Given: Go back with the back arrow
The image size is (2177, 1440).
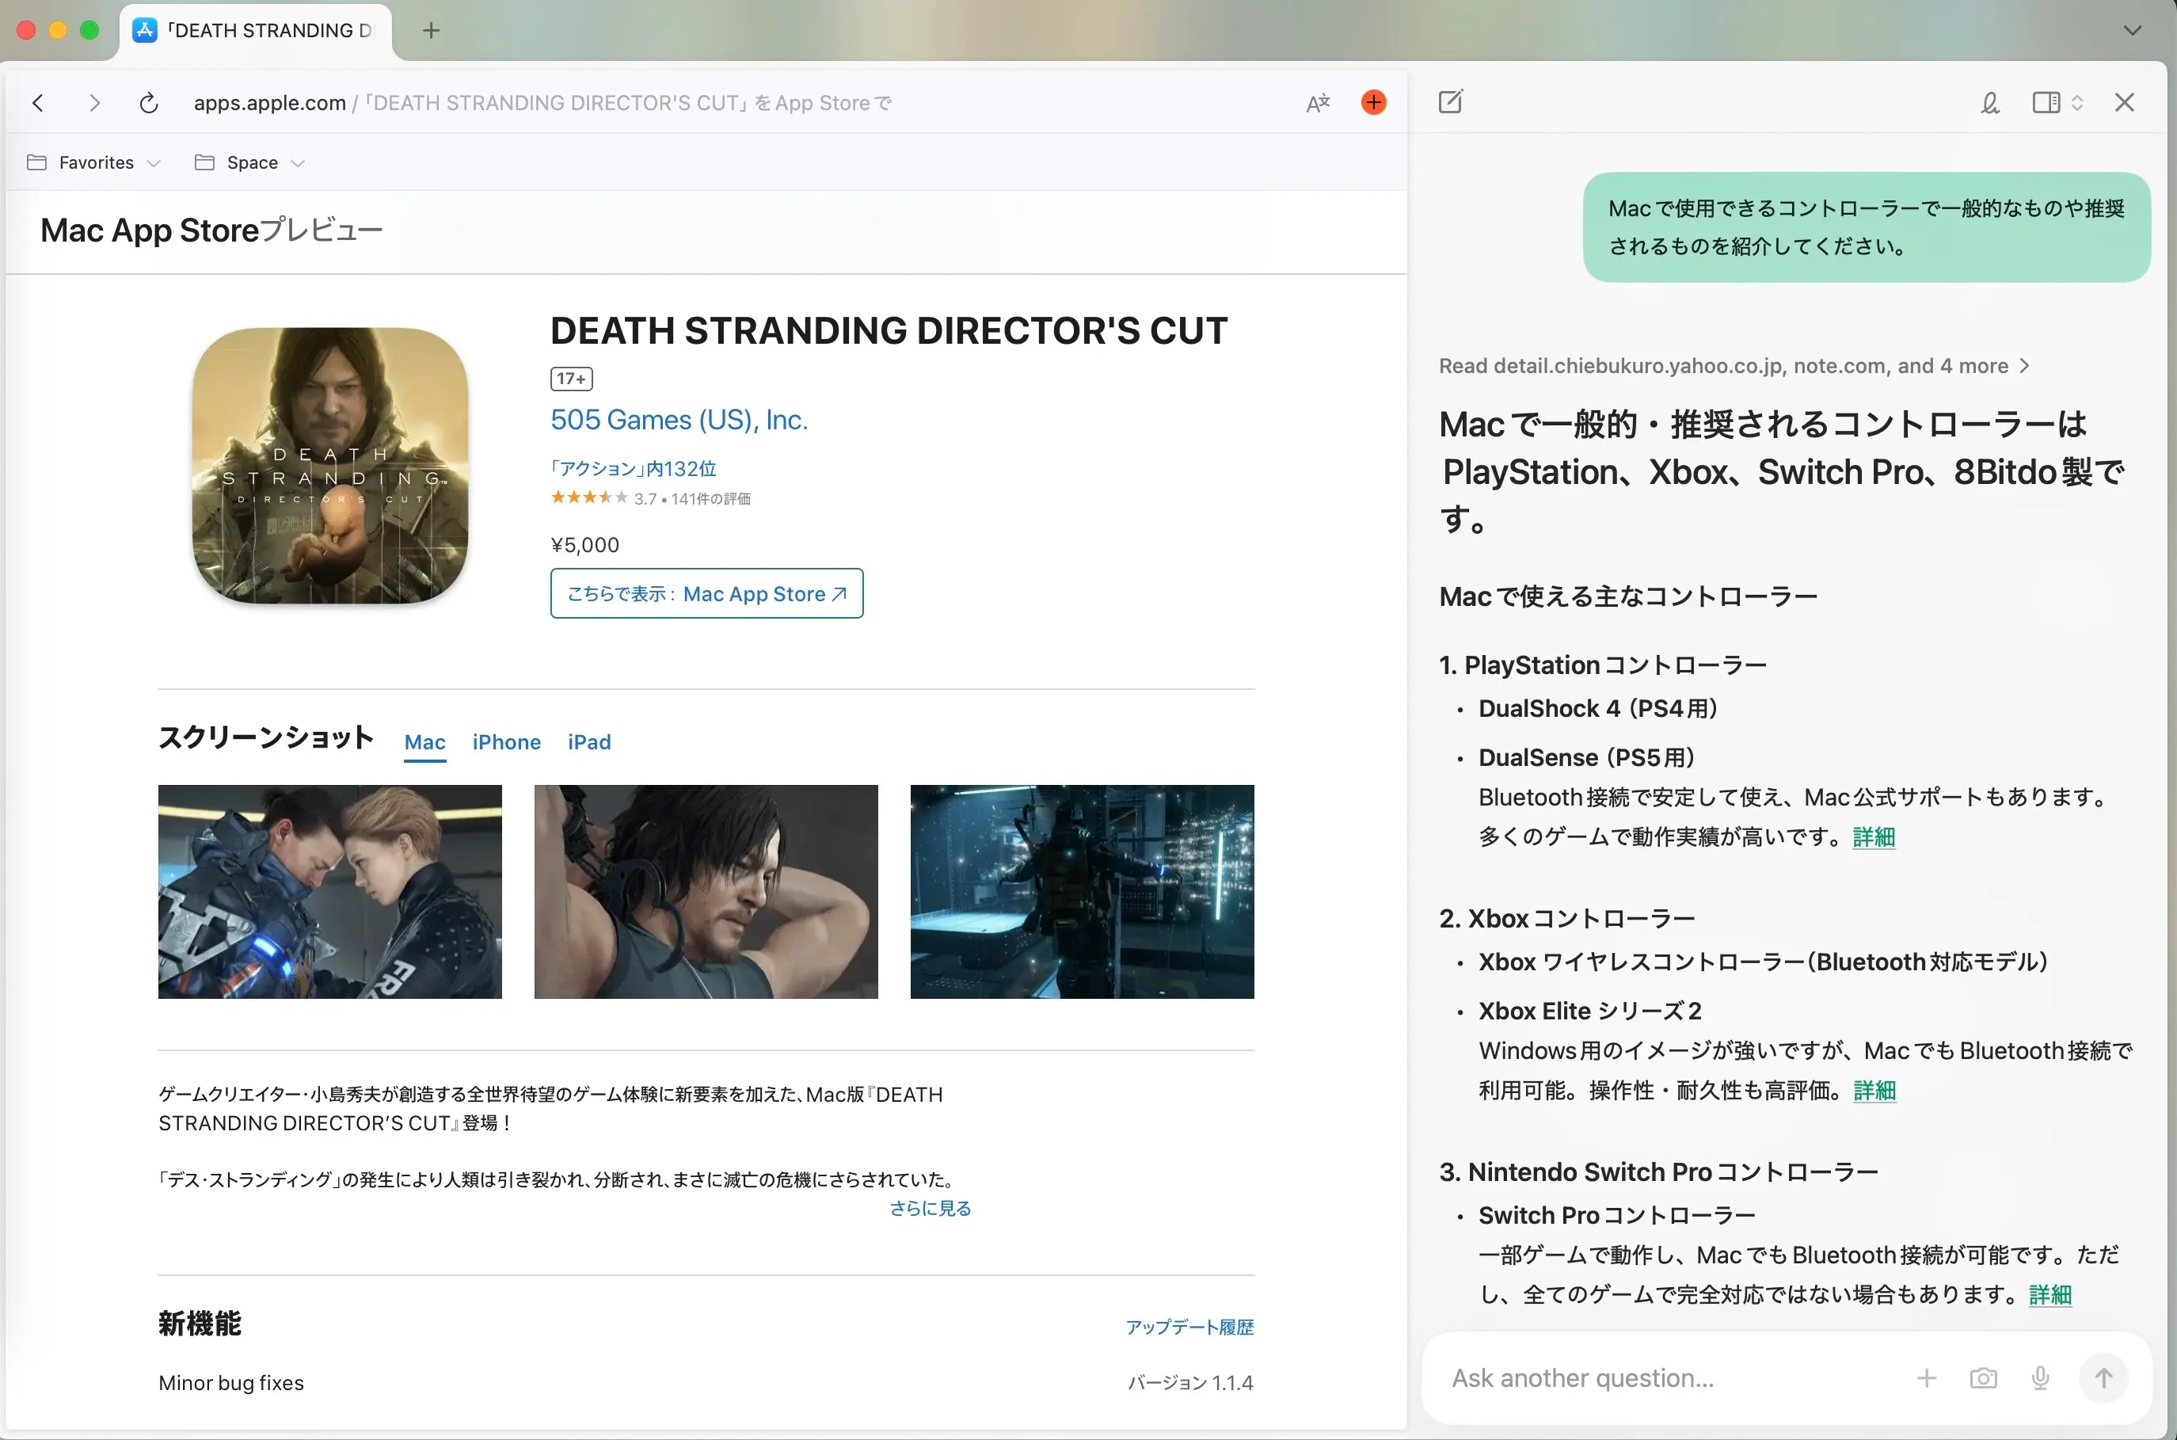Looking at the screenshot, I should click(x=39, y=103).
